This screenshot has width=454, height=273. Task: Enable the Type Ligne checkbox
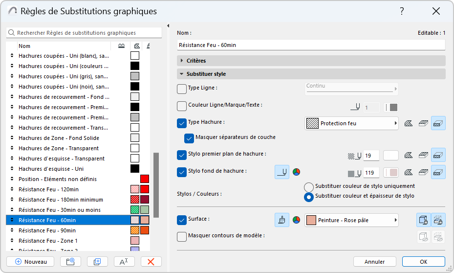tap(181, 89)
